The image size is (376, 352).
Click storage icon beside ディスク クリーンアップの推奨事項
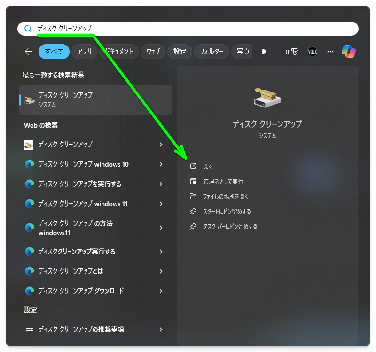tap(30, 329)
